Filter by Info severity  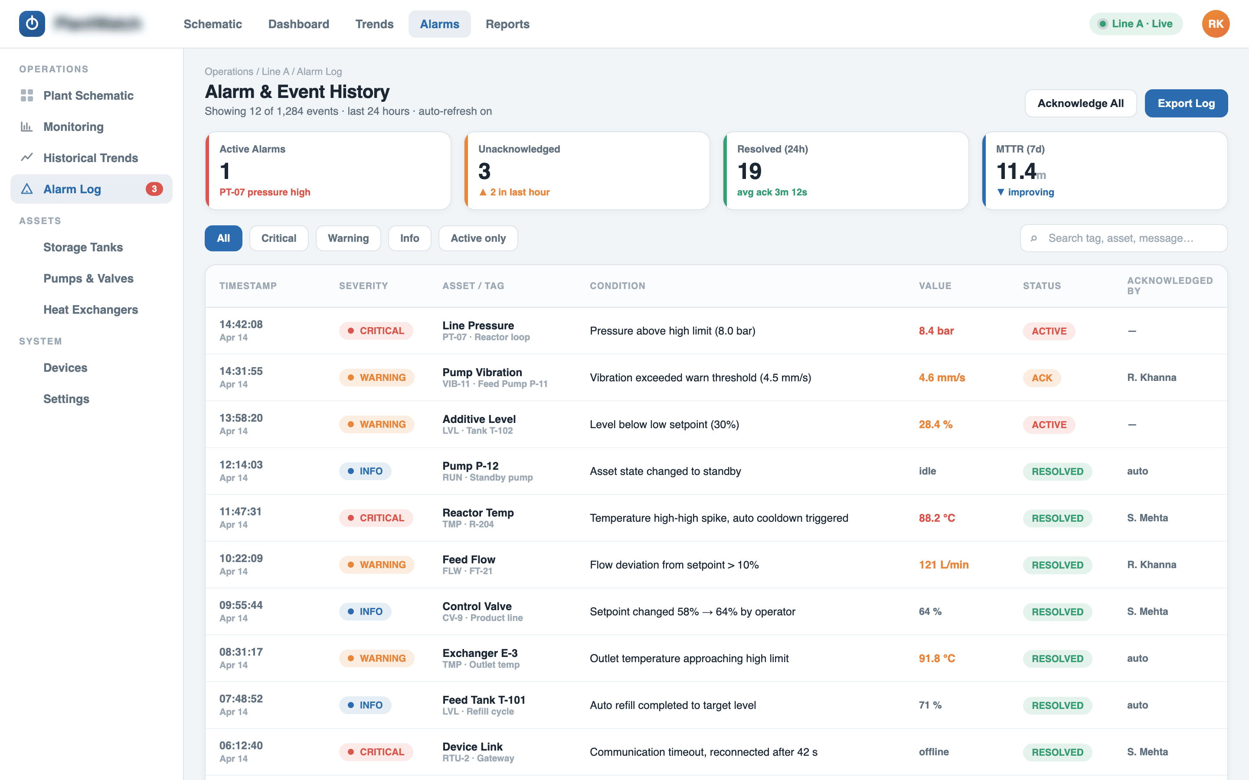point(410,238)
